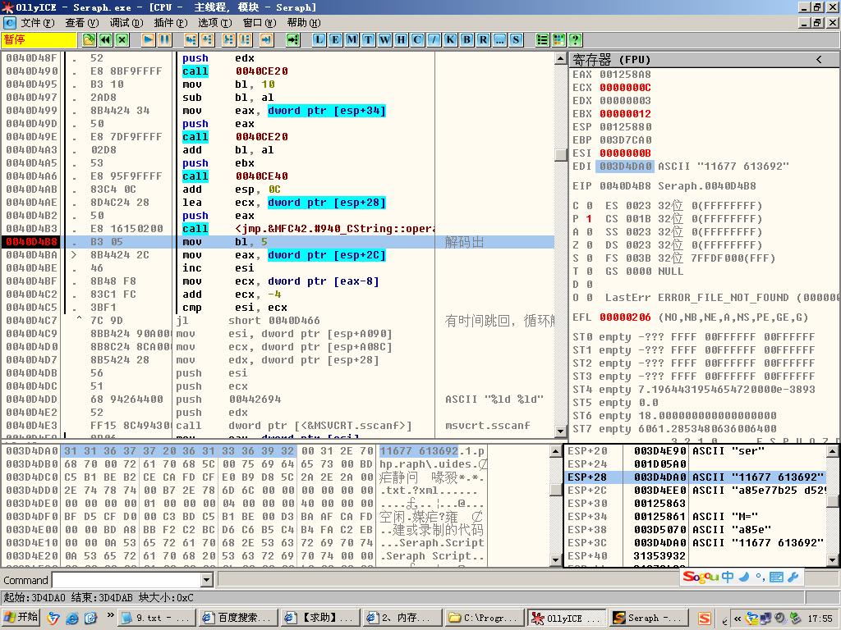Image resolution: width=841 pixels, height=630 pixels.
Task: Restart the program with rewind icon
Action: click(106, 39)
